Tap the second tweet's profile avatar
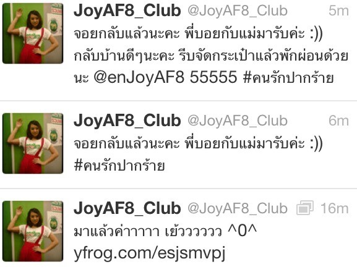The width and height of the screenshot is (357, 272). (x=33, y=143)
